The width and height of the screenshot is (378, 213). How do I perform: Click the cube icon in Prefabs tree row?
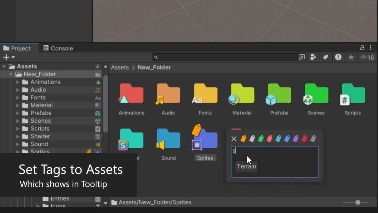(x=98, y=113)
